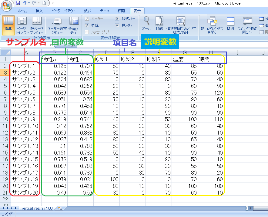
Task: Click the Office button logo
Action: click(7, 6)
